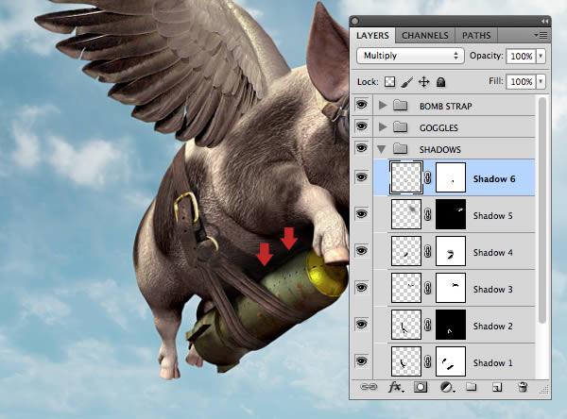Click lock all padlock icon
Screen dimensions: 567x419
coord(440,82)
